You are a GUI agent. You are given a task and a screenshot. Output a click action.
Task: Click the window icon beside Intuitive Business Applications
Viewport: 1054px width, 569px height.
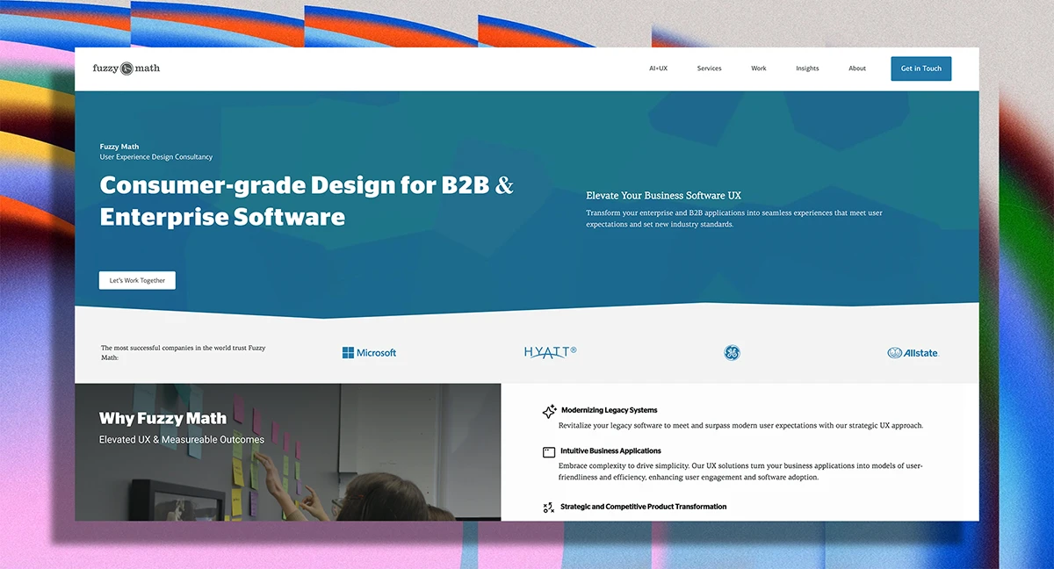pyautogui.click(x=549, y=452)
